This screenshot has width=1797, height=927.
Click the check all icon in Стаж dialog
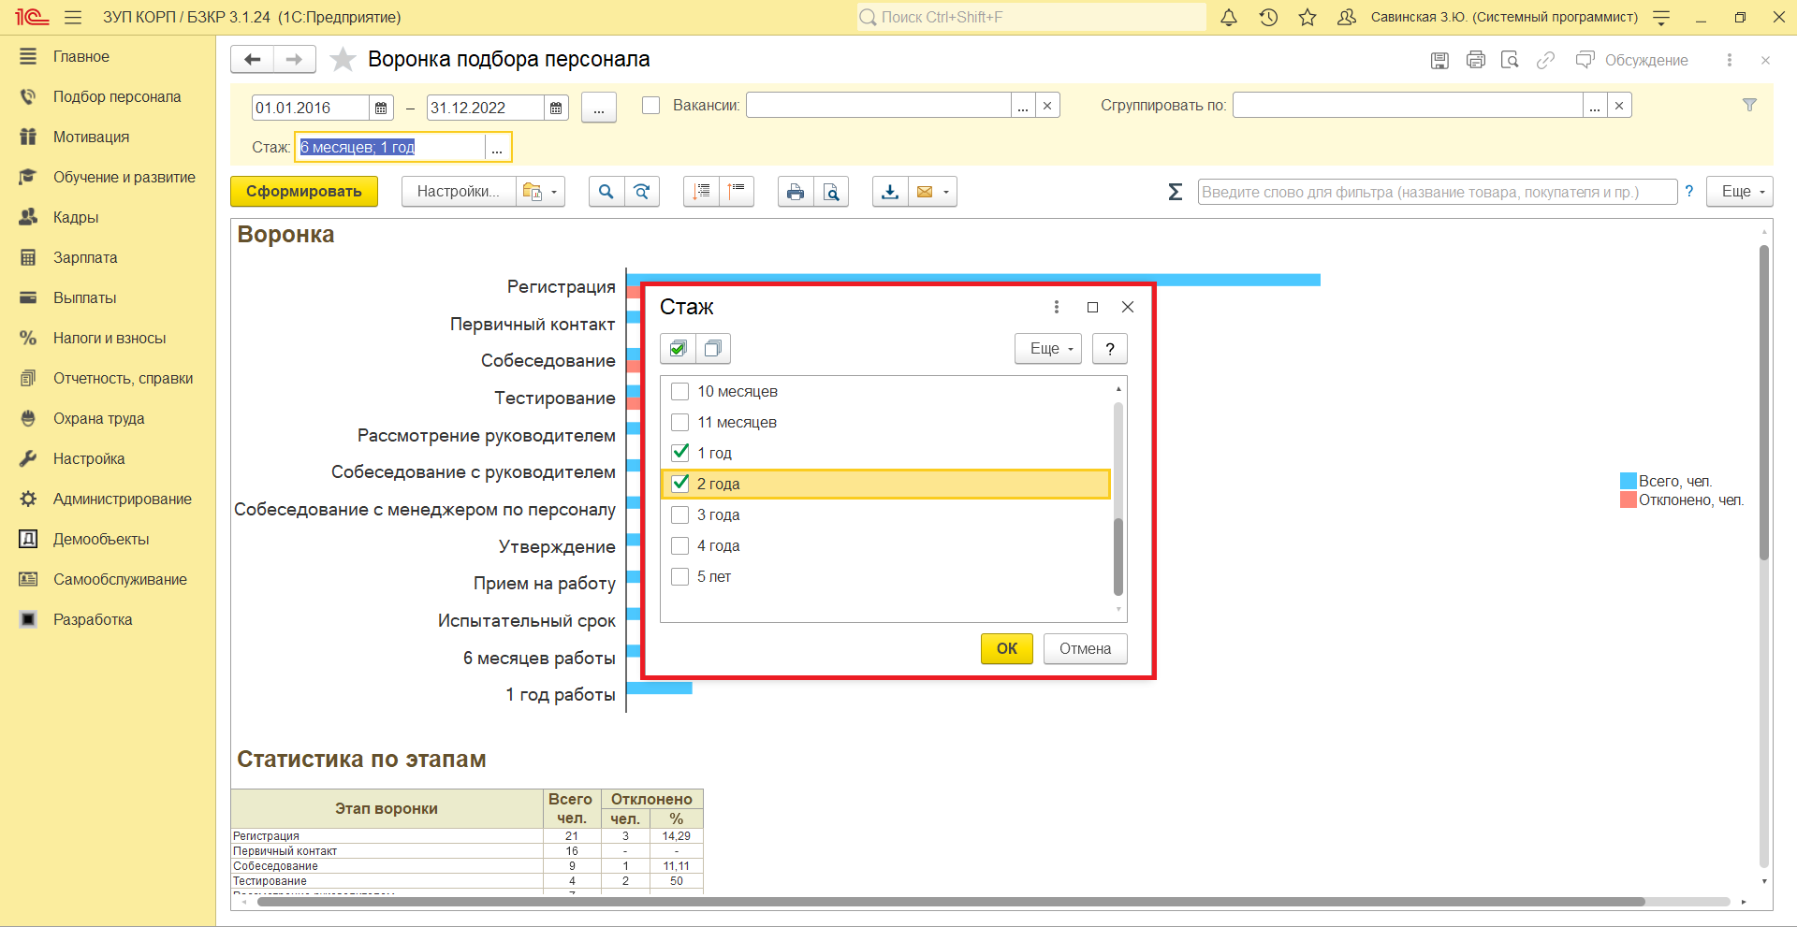click(x=678, y=349)
